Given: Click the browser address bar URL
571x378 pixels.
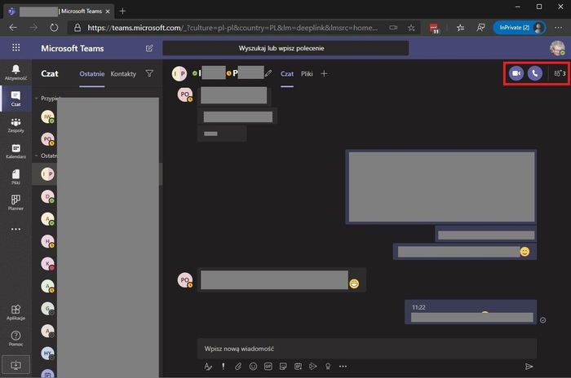Looking at the screenshot, I should tap(232, 28).
